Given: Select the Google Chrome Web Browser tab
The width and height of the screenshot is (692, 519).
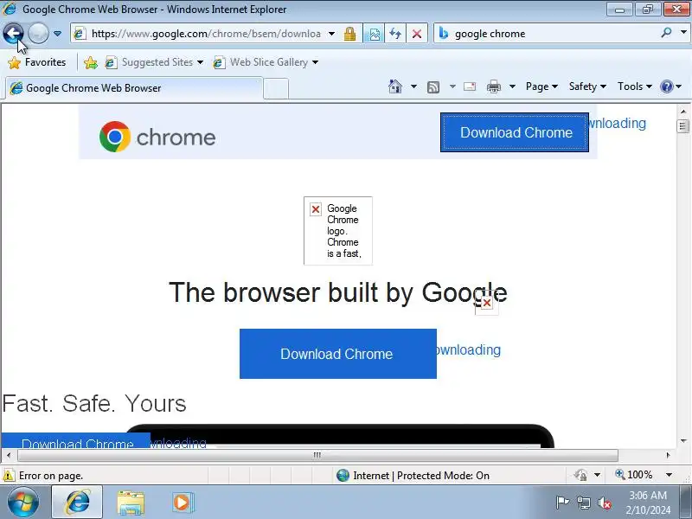Looking at the screenshot, I should (x=134, y=88).
